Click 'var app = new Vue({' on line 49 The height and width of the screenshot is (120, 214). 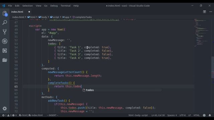pyautogui.click(x=50, y=30)
